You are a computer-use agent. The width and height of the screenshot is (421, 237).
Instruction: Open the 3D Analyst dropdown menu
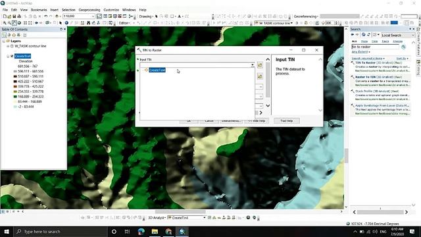(157, 218)
